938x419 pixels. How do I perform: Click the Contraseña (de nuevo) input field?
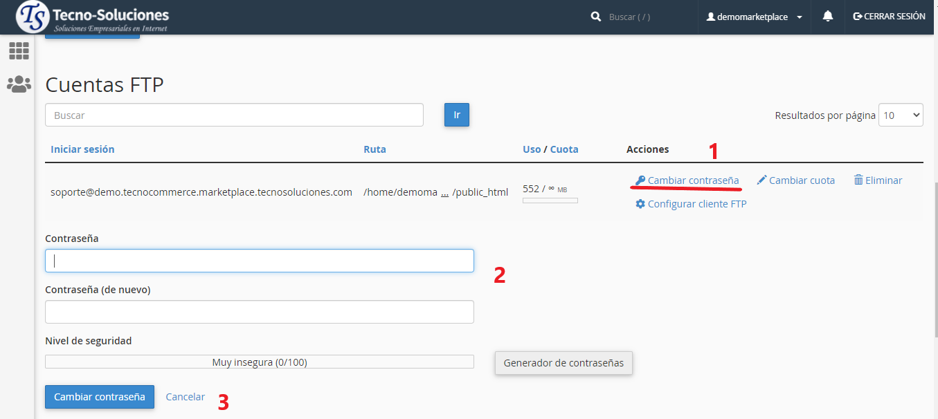(x=259, y=312)
